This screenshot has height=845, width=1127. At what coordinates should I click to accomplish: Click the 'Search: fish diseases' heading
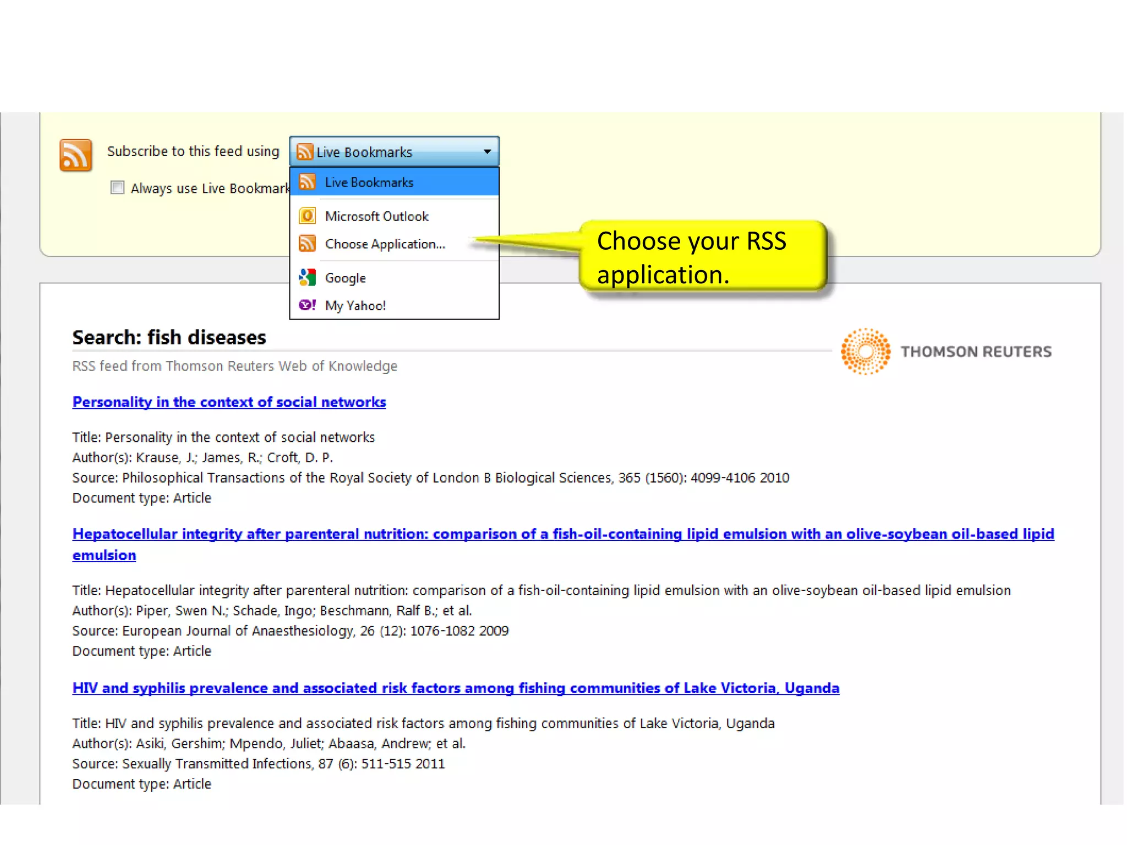pyautogui.click(x=169, y=337)
